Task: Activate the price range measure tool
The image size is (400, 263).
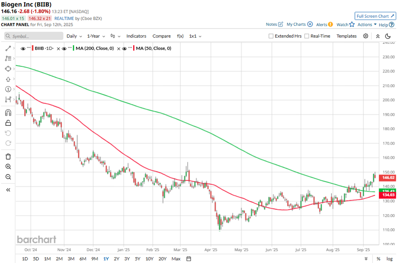Action: tap(8, 99)
